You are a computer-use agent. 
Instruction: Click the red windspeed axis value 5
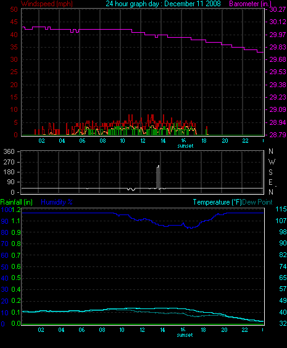click(15, 122)
